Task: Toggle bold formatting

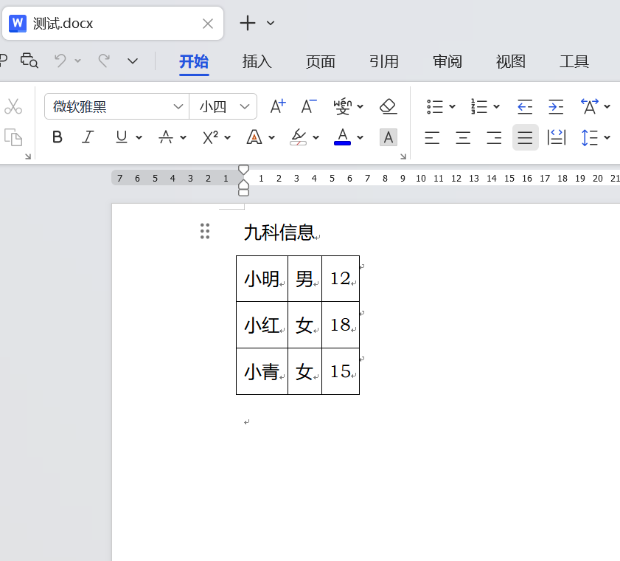Action: (58, 137)
